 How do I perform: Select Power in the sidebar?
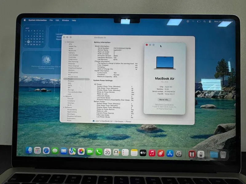77,79
